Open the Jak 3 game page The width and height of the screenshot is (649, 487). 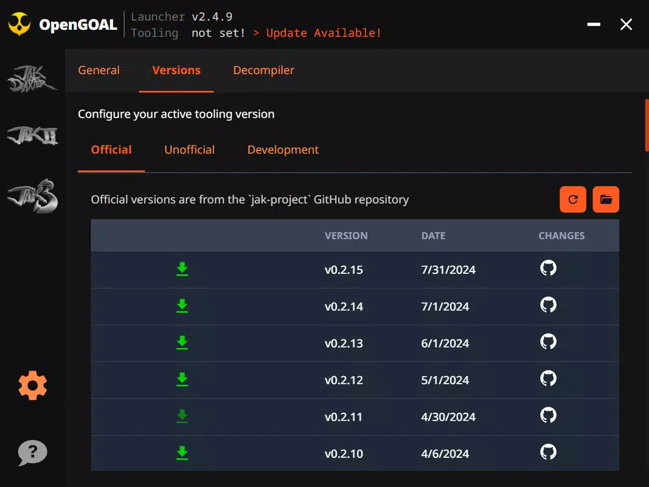pyautogui.click(x=32, y=196)
